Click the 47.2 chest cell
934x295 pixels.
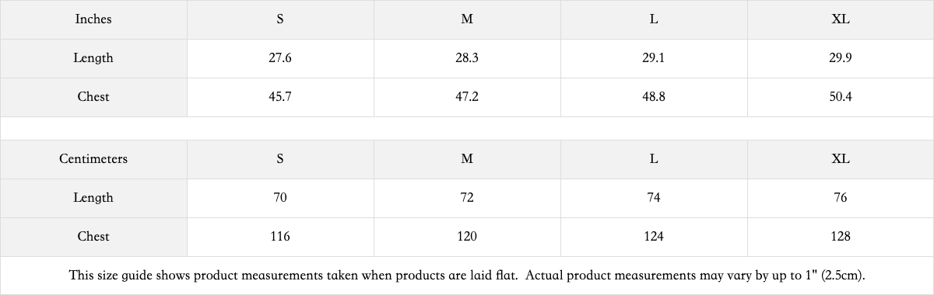coord(467,97)
